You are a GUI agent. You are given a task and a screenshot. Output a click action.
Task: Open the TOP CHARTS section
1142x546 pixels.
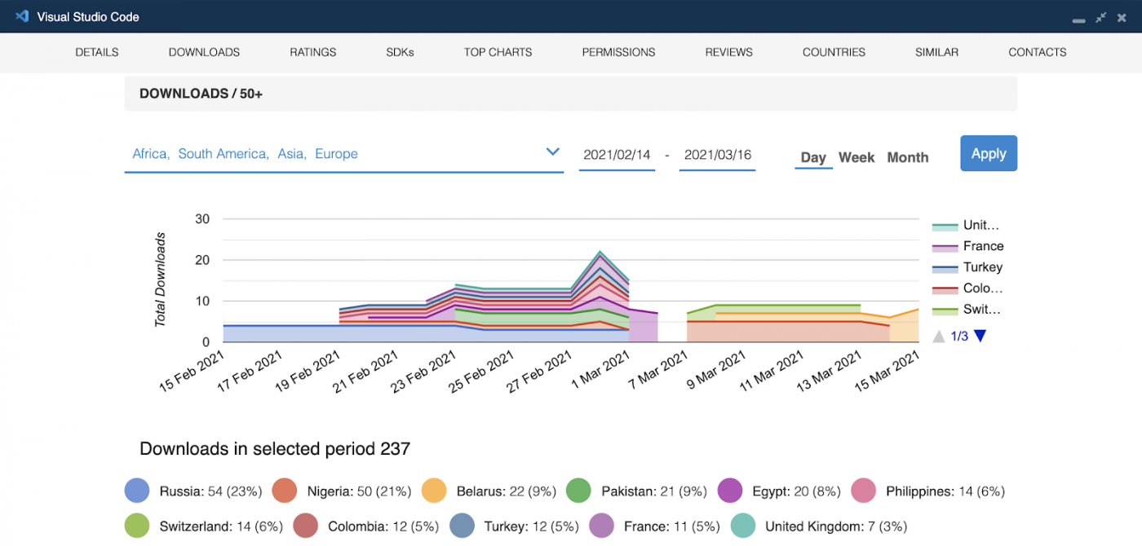pyautogui.click(x=498, y=51)
